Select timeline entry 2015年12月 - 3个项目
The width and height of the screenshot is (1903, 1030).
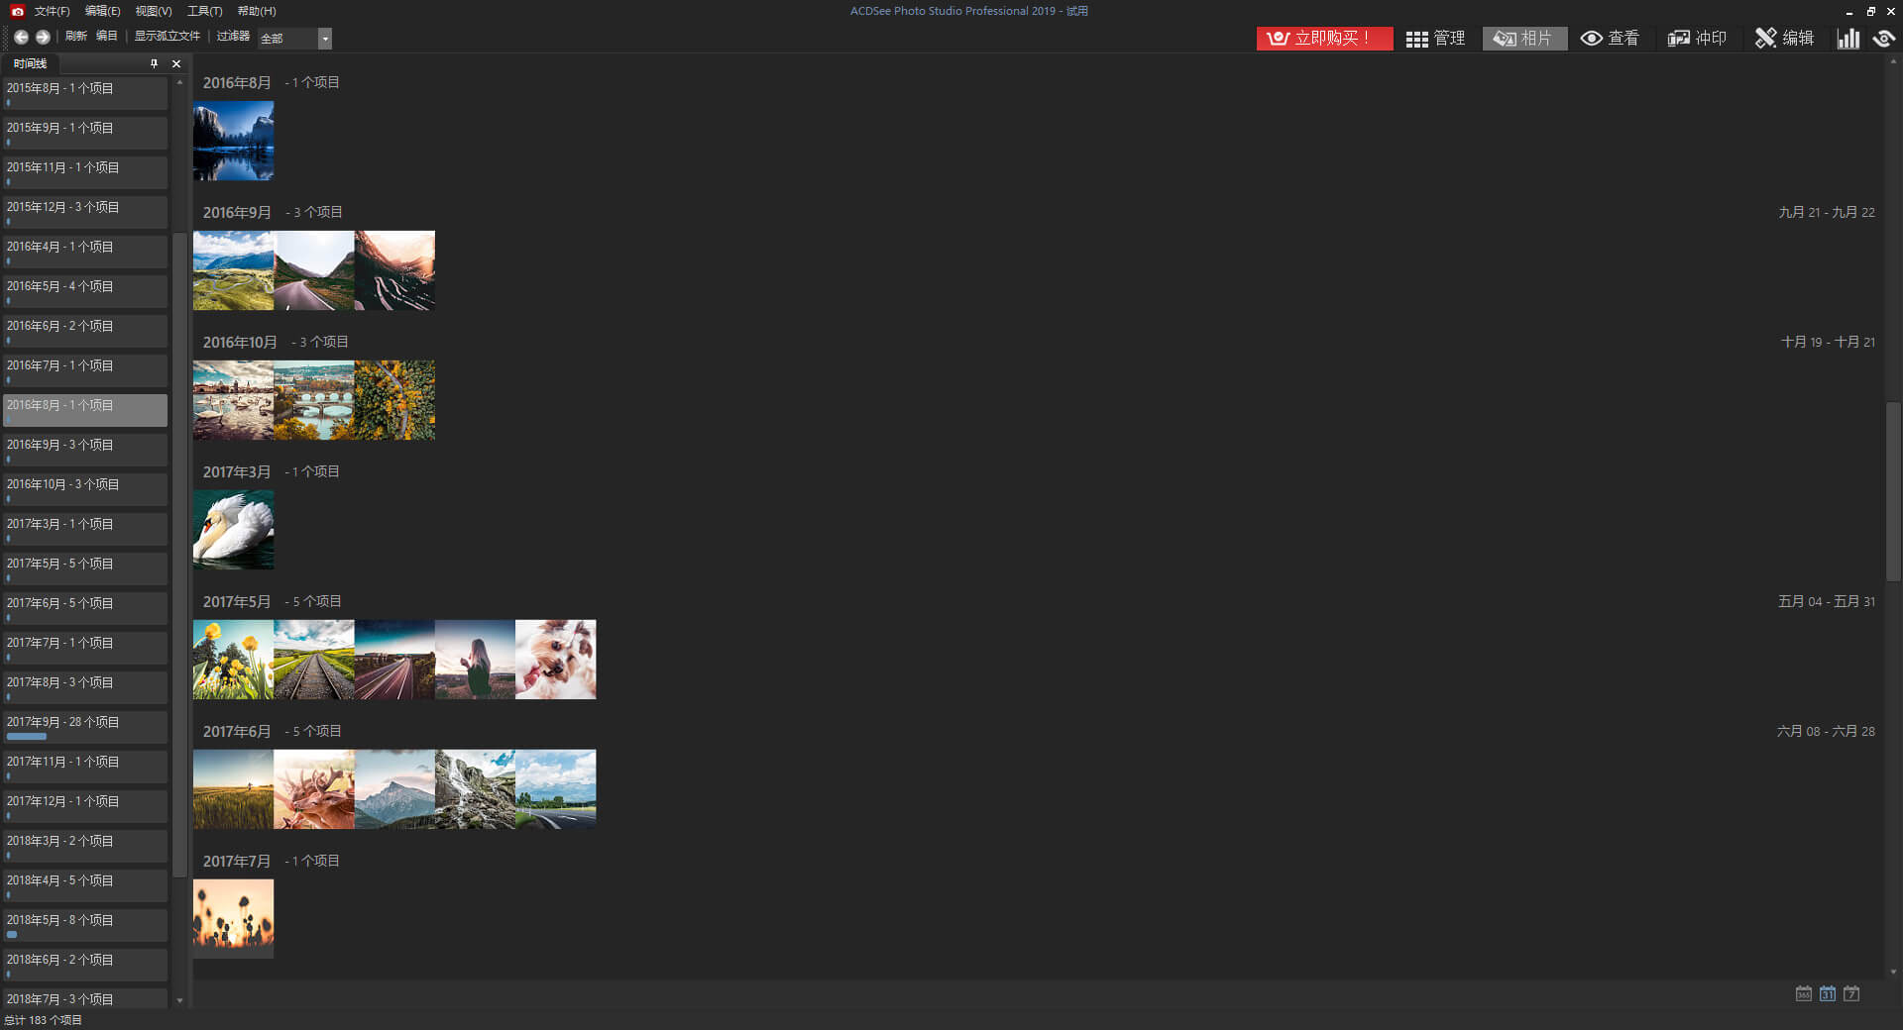tap(85, 212)
